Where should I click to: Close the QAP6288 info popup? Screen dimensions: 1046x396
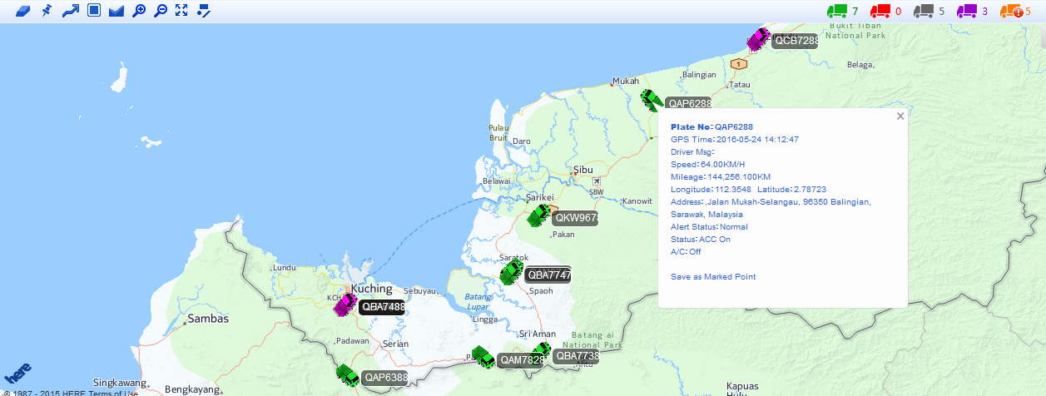[900, 116]
